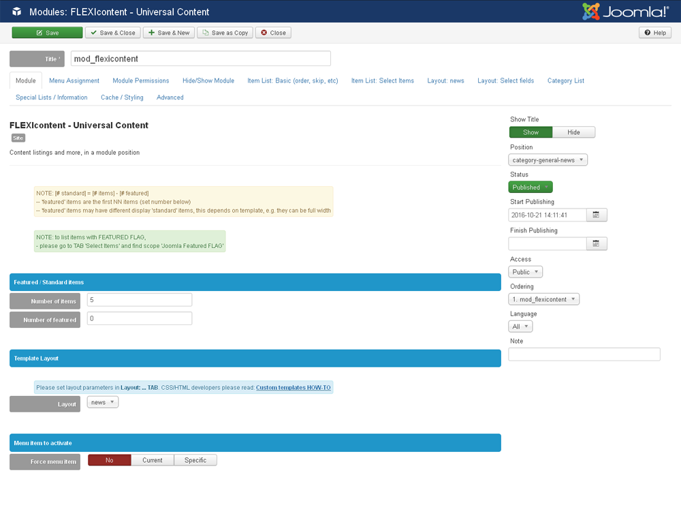The image size is (681, 505).
Task: Click the 'Content listings and more' description text
Action: click(x=75, y=153)
